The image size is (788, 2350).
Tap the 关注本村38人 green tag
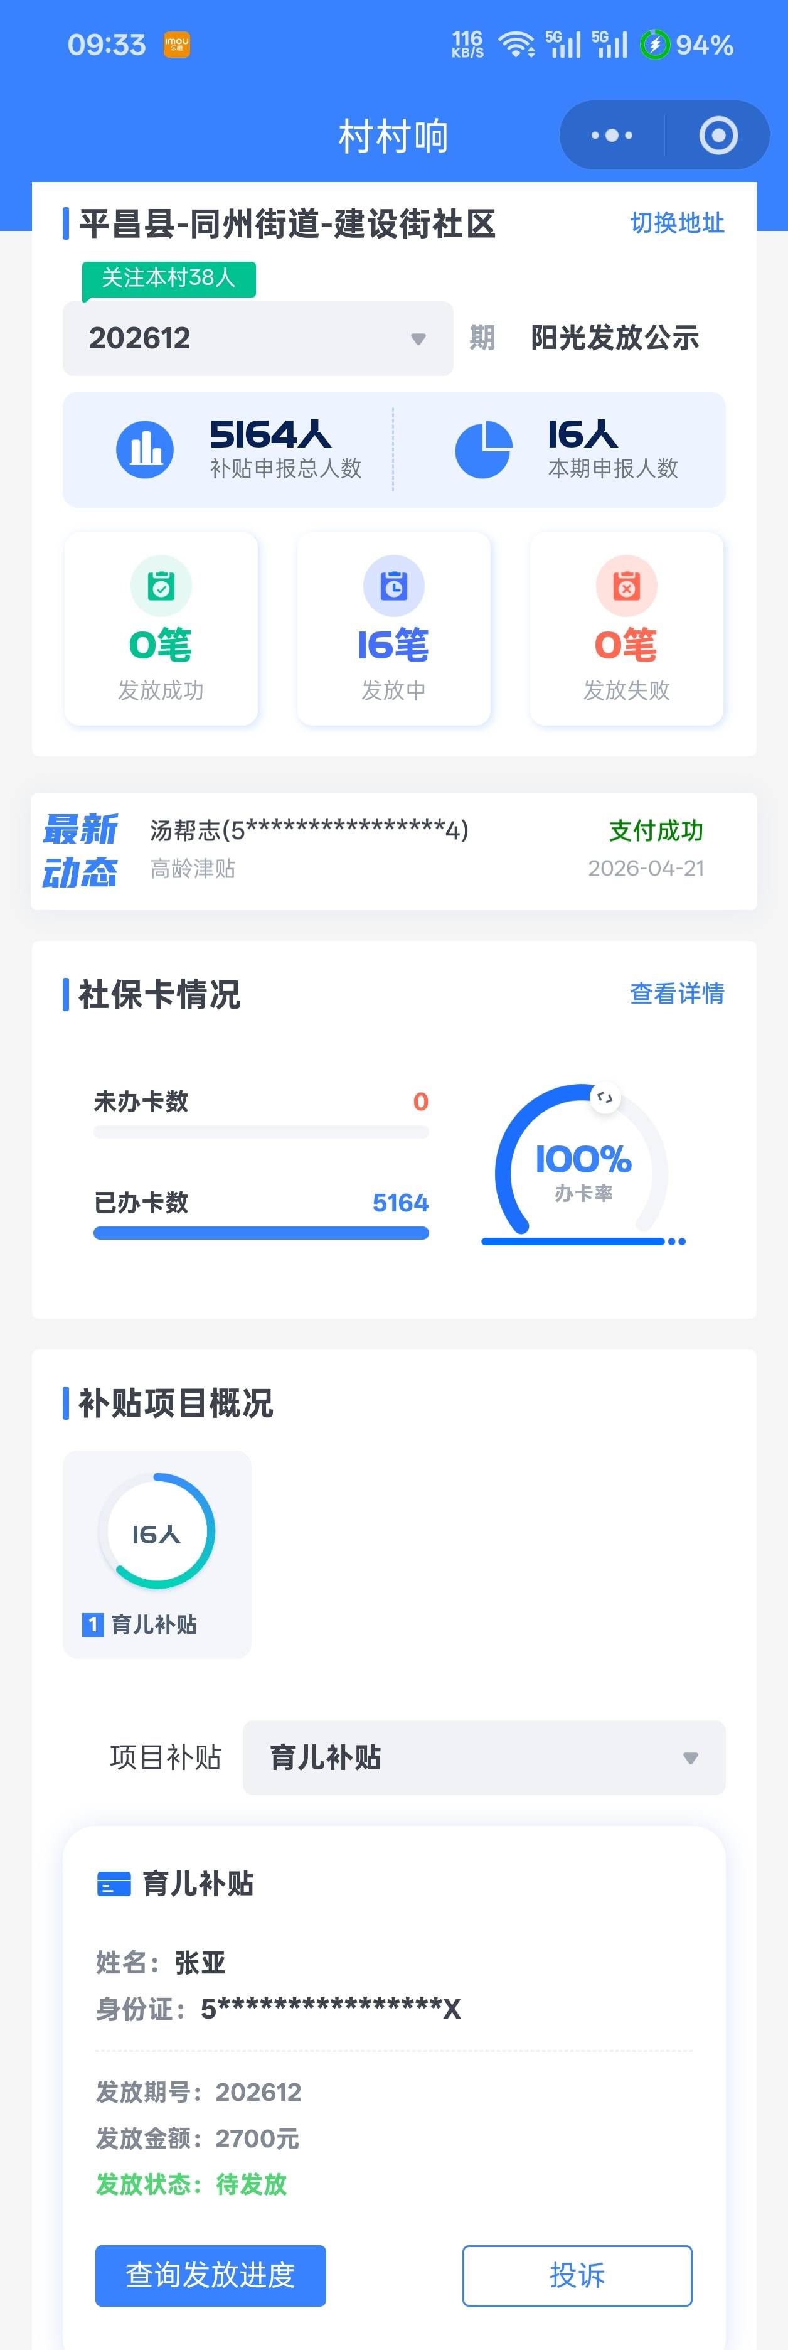point(169,278)
